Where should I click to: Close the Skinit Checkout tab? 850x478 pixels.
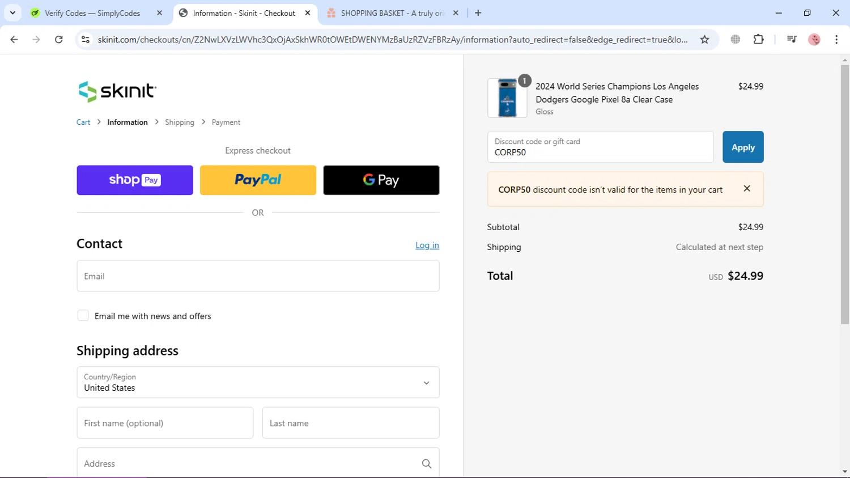tap(308, 13)
